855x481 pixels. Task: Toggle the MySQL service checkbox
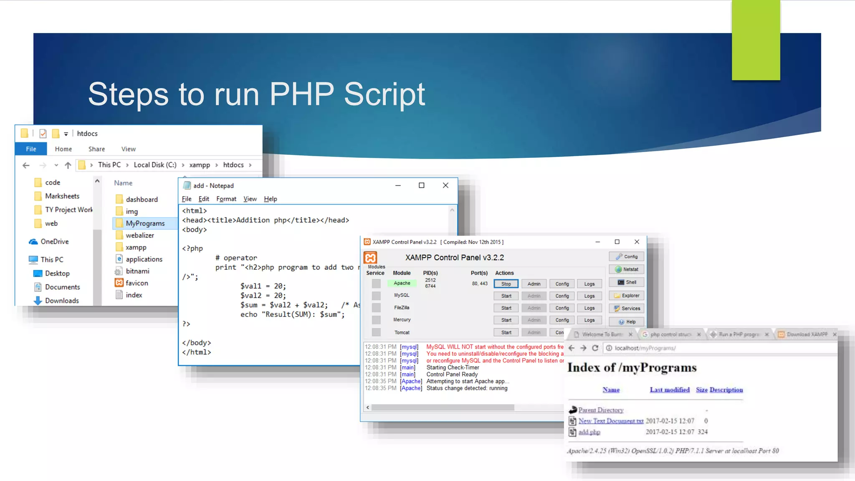[x=376, y=296]
